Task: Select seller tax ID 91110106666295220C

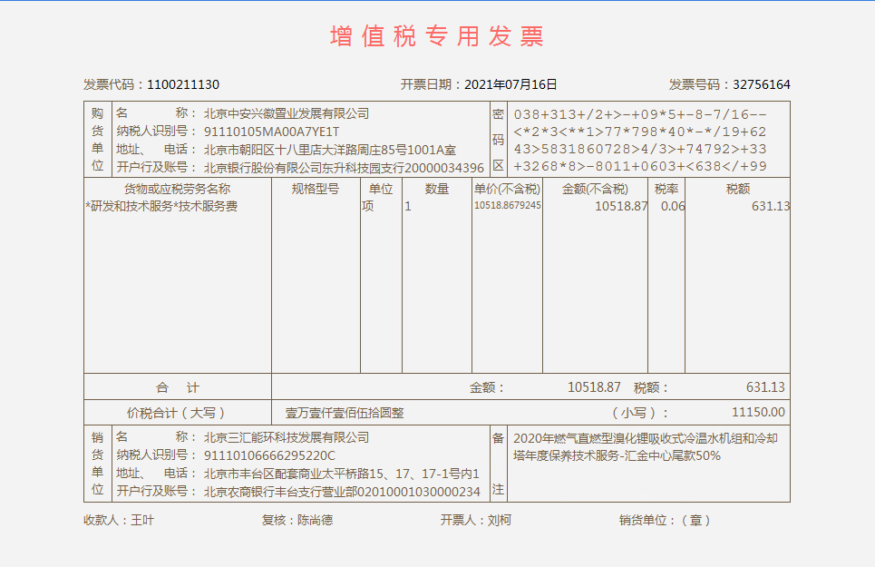Action: [x=269, y=456]
